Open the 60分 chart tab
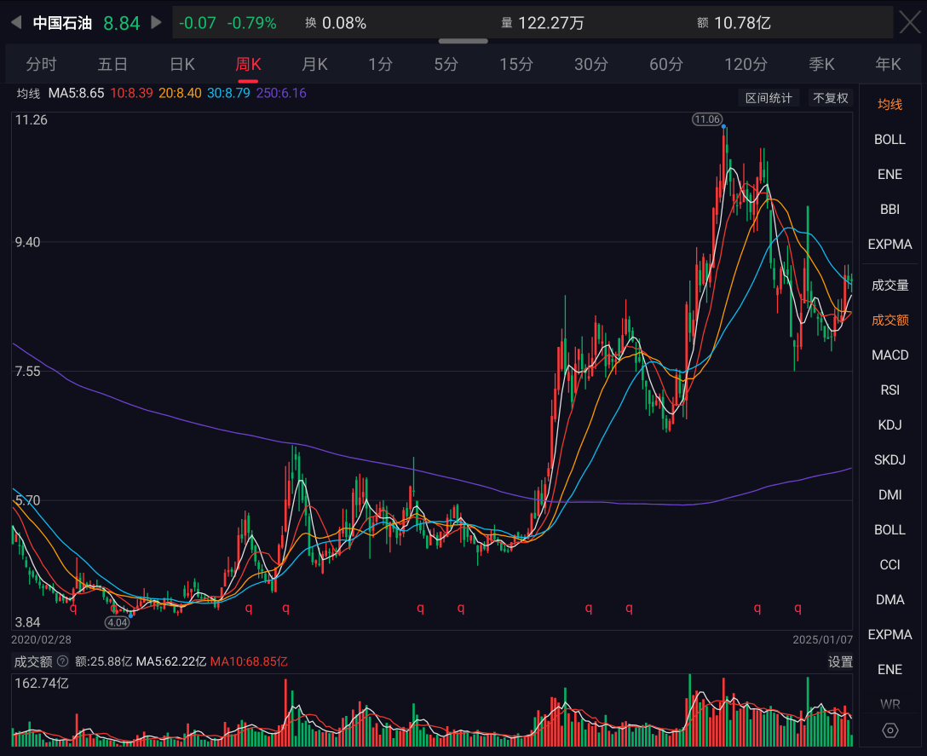This screenshot has width=927, height=756. [x=666, y=64]
